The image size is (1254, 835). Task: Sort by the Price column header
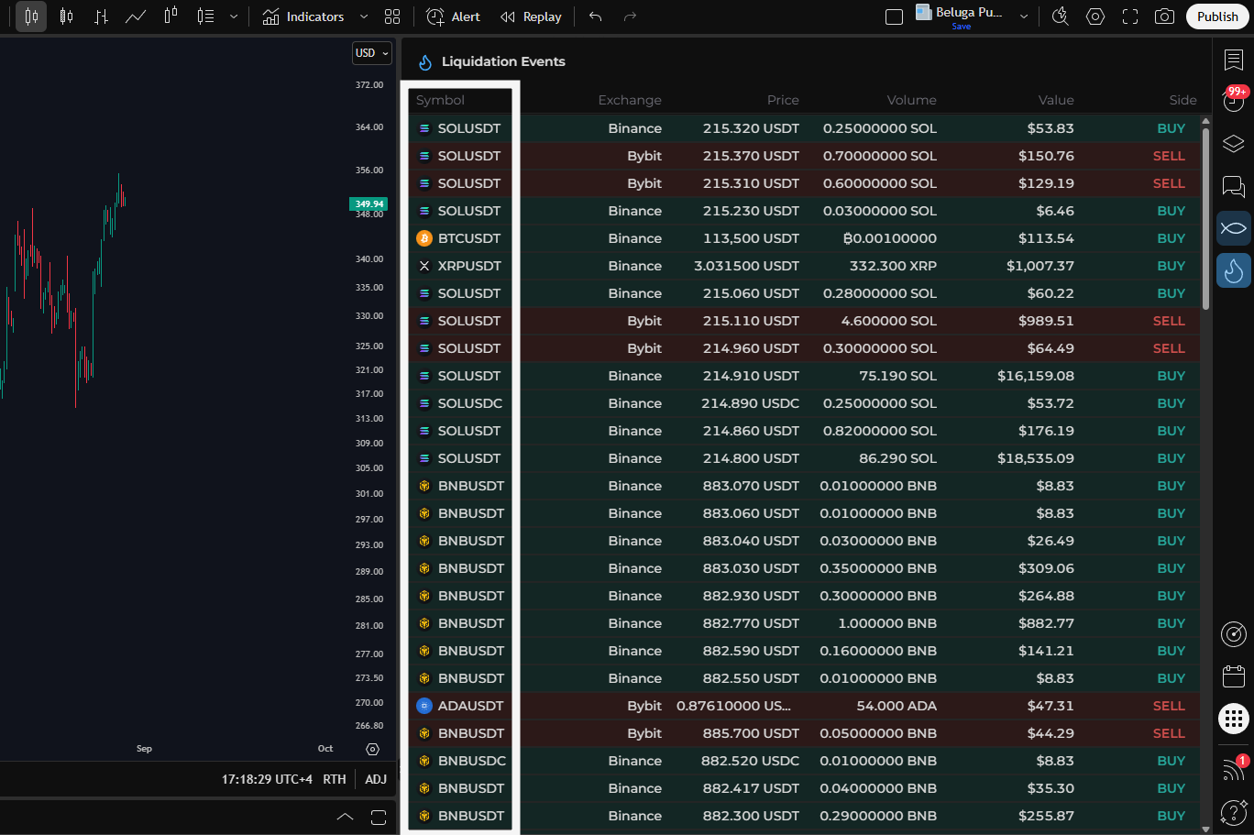pos(783,100)
